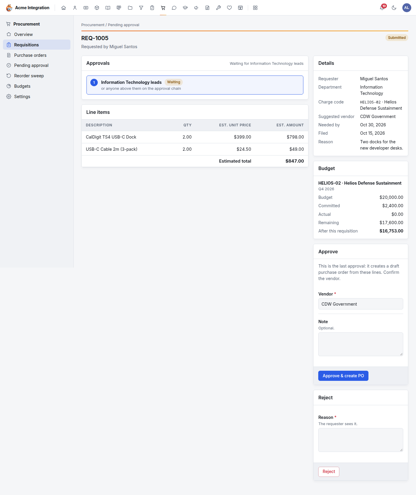Open the open-book icon in top navigation
This screenshot has width=416, height=495.
click(108, 8)
